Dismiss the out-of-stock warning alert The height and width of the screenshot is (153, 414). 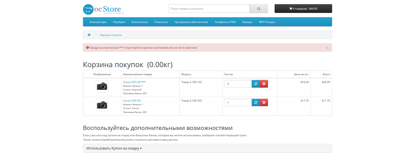[x=327, y=48]
